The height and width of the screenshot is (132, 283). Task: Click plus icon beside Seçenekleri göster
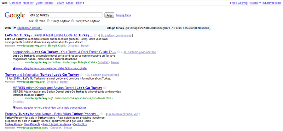pos(15,28)
